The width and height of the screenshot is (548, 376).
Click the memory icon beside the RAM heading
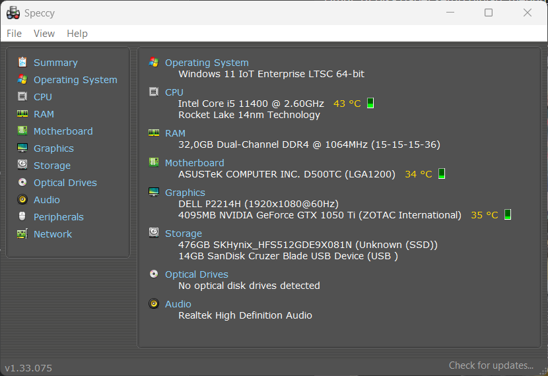tap(154, 133)
